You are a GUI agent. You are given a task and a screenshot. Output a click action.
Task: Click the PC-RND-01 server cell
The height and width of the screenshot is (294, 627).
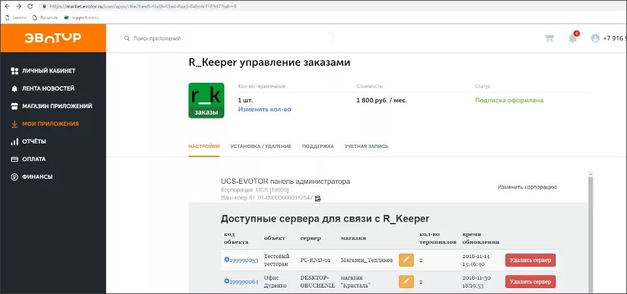coord(315,260)
